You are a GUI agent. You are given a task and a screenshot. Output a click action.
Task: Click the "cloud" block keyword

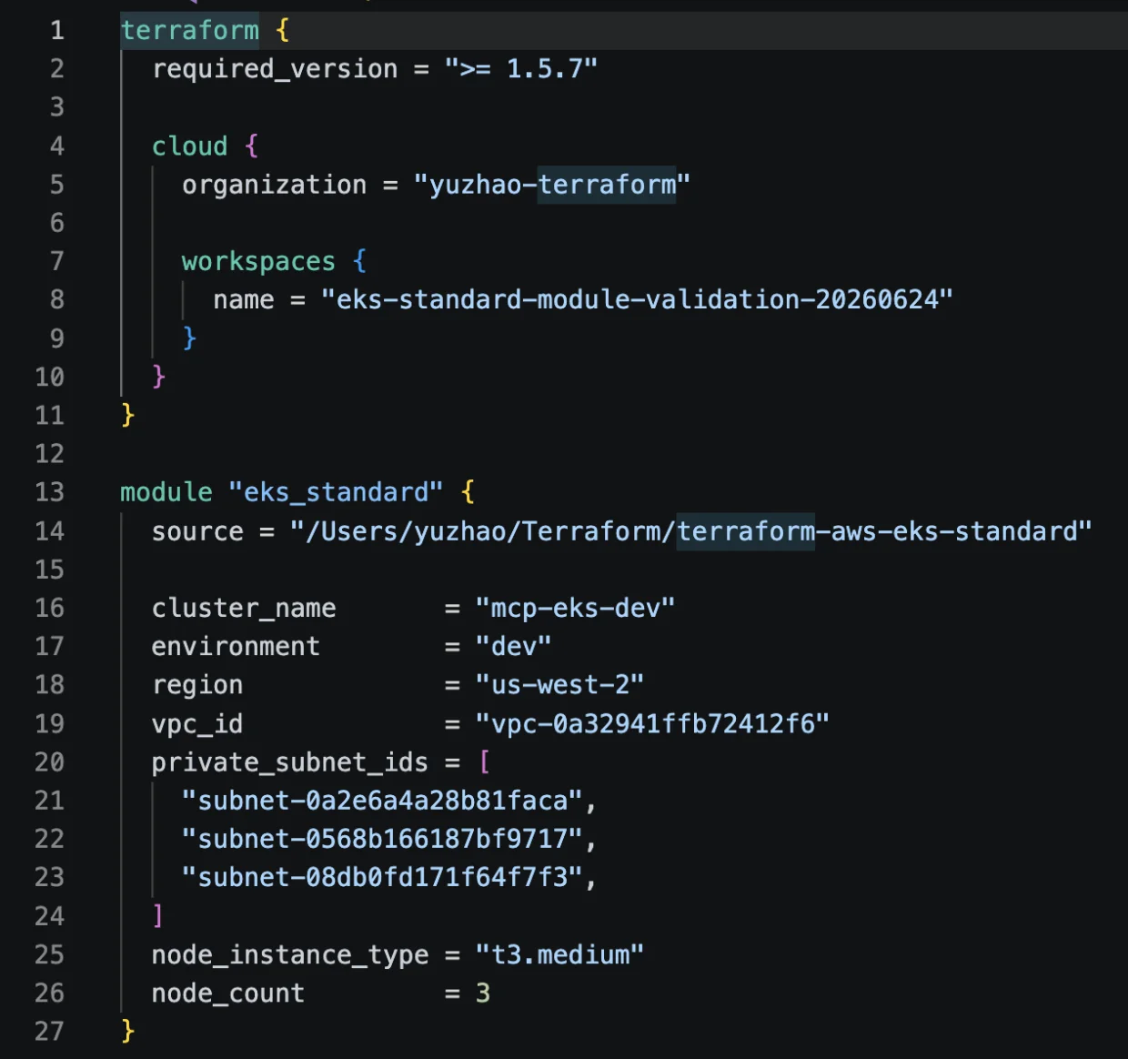(190, 146)
